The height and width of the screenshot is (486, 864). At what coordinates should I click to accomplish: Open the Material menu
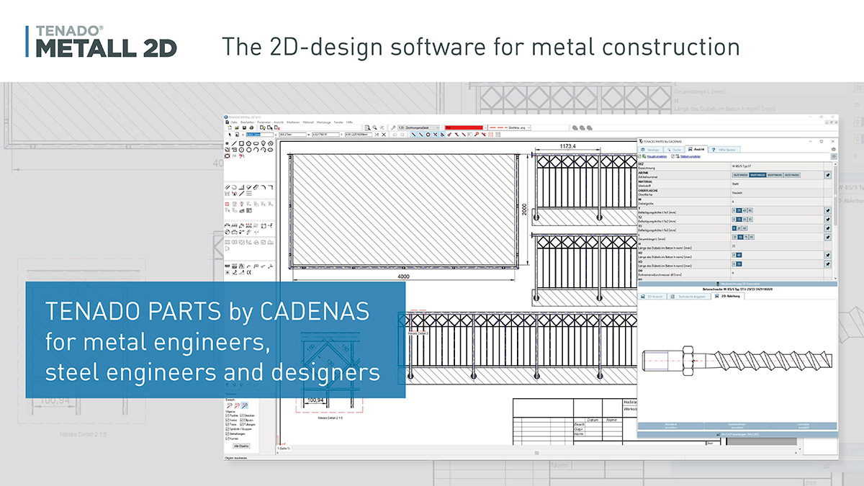(x=307, y=122)
